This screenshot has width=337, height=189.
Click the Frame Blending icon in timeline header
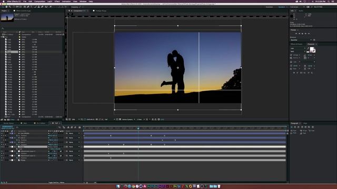point(72,127)
